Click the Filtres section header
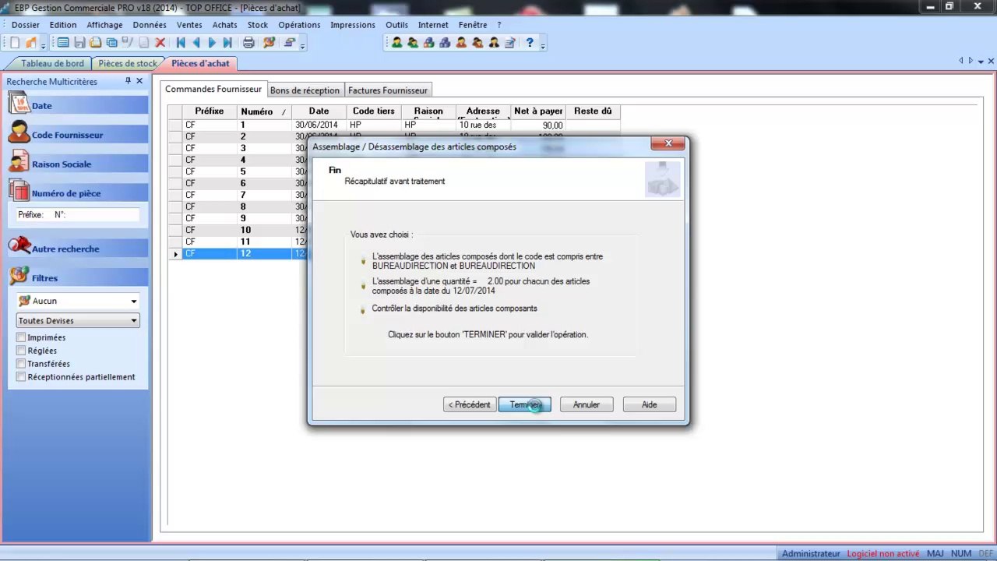Image resolution: width=997 pixels, height=561 pixels. (78, 277)
